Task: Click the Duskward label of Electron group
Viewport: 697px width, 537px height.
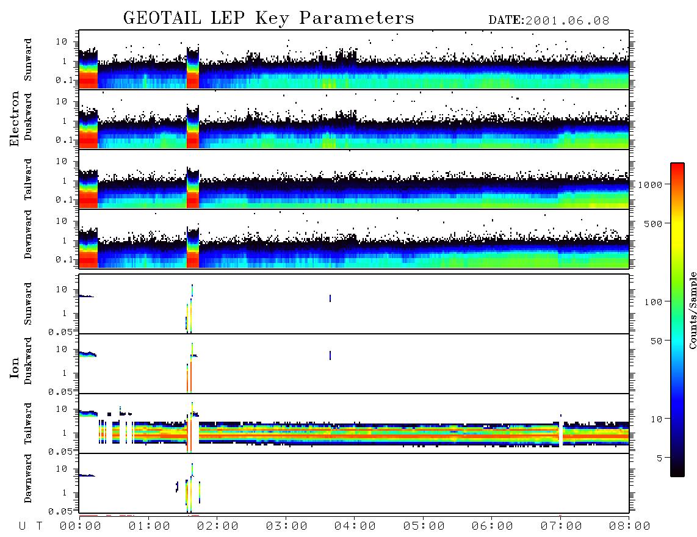Action: coord(28,117)
